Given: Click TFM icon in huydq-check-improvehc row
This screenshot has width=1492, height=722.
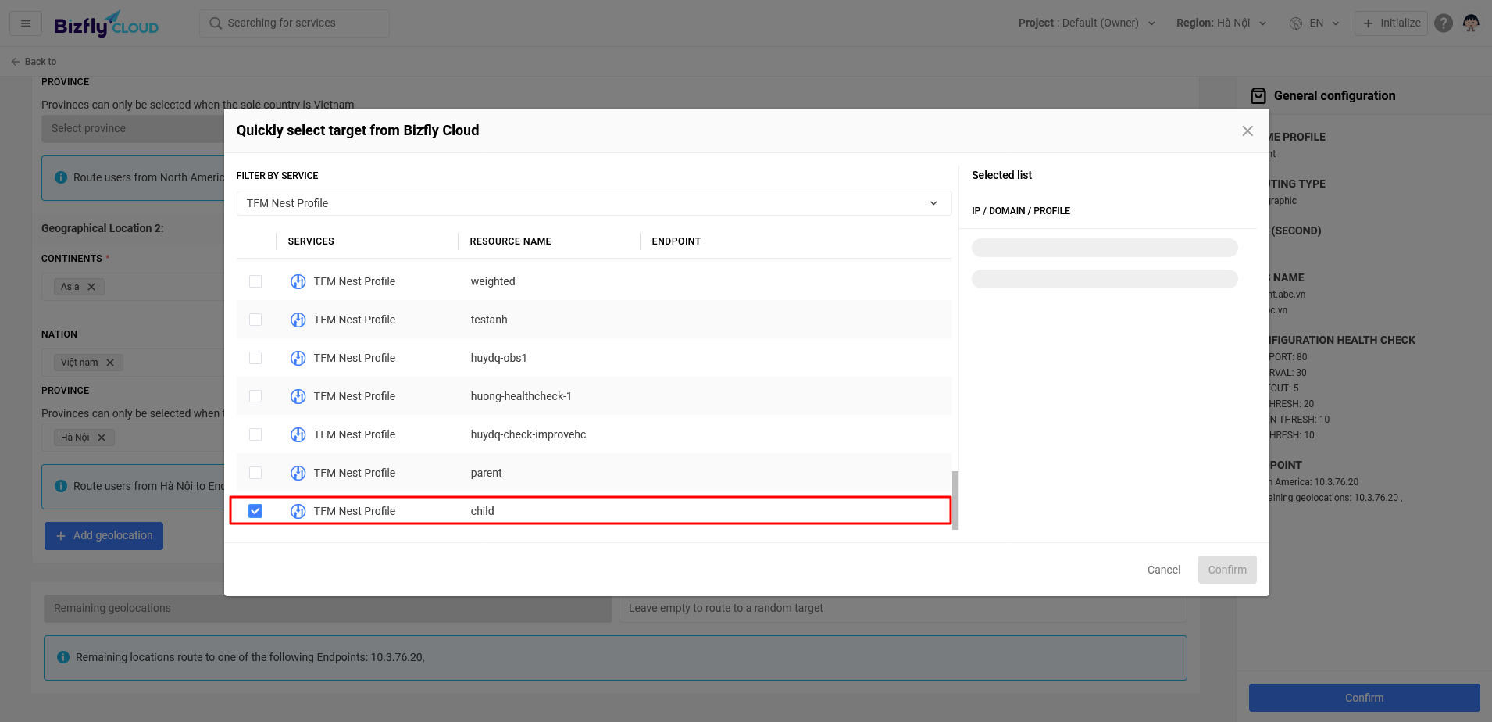Looking at the screenshot, I should pos(298,434).
